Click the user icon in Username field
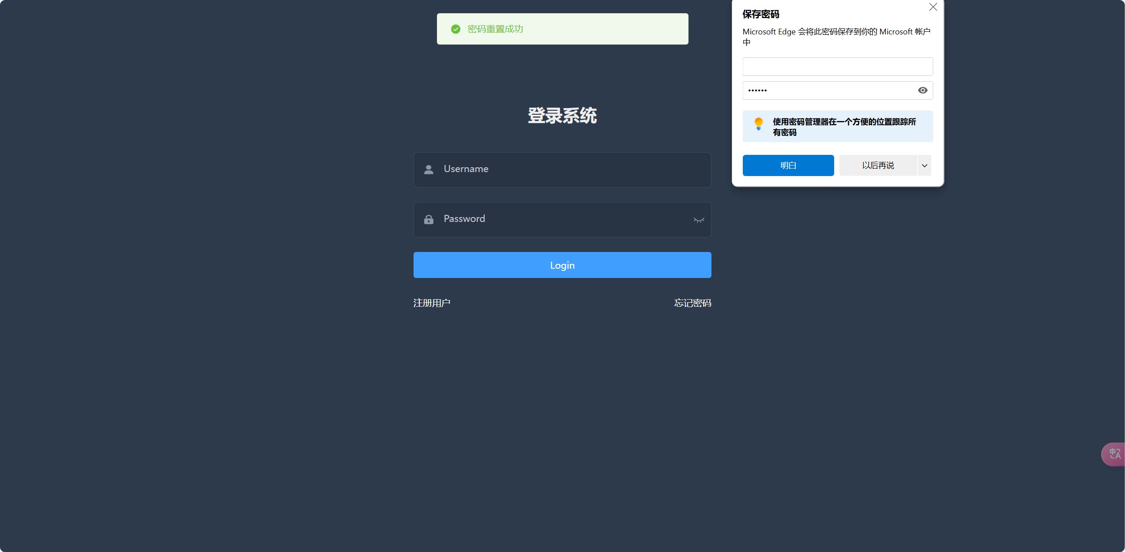The width and height of the screenshot is (1125, 552). coord(429,169)
